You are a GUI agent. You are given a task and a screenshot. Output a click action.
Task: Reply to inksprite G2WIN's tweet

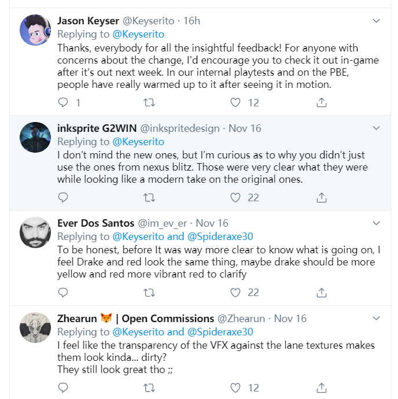click(64, 198)
